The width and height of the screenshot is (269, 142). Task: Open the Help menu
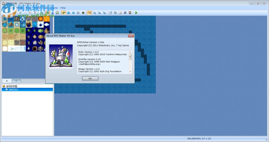click(x=63, y=8)
